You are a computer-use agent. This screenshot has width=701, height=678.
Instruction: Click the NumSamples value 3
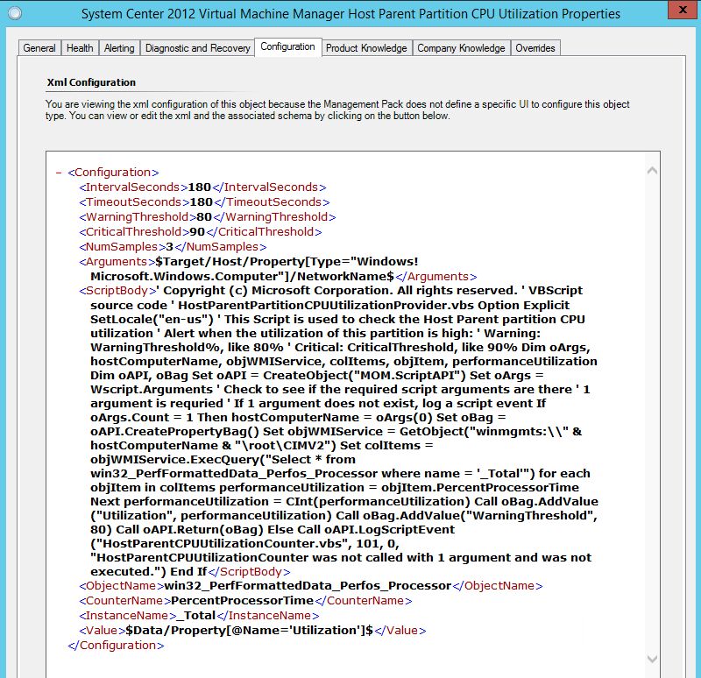coord(169,247)
